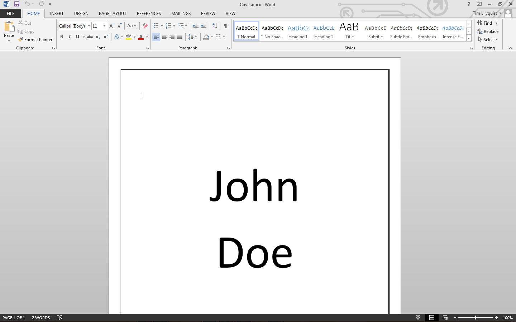Switch to INSERT tab
The image size is (516, 322).
click(x=57, y=13)
